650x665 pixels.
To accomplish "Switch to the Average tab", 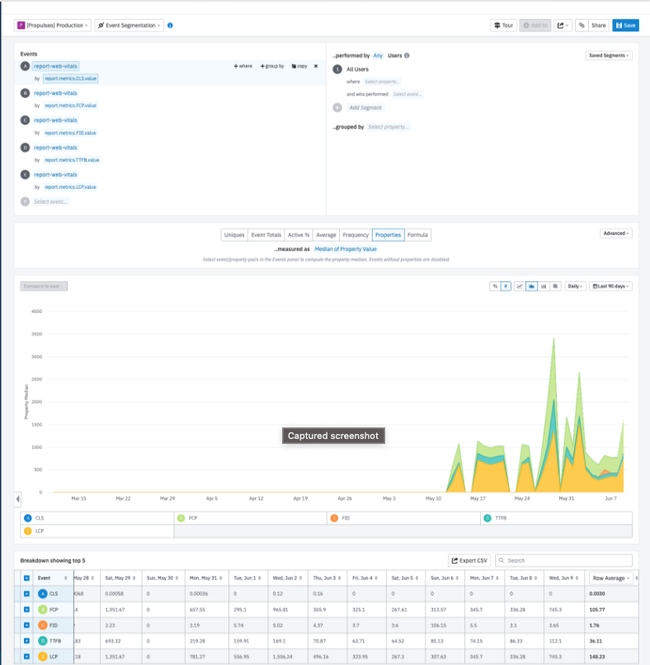I will 326,235.
